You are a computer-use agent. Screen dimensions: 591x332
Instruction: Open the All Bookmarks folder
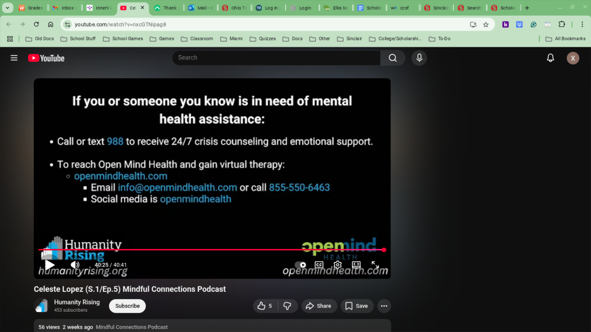565,39
